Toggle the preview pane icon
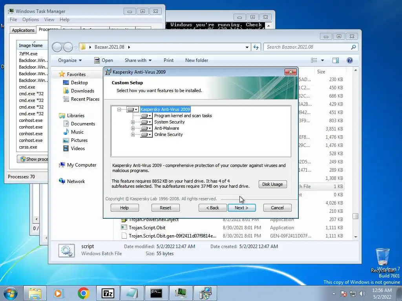Viewport: 402px width, 301px height. [x=336, y=60]
